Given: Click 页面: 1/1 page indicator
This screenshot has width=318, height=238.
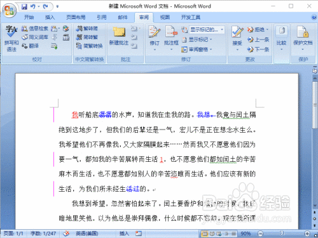Looking at the screenshot, I should [x=13, y=234].
